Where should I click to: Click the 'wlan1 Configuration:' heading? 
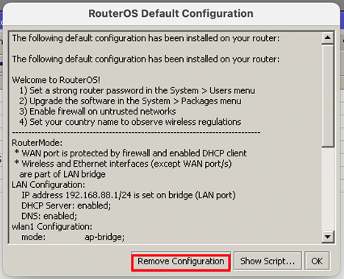pyautogui.click(x=52, y=227)
